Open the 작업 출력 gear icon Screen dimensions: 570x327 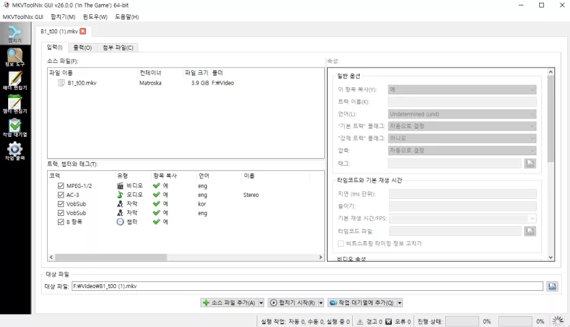[x=15, y=151]
